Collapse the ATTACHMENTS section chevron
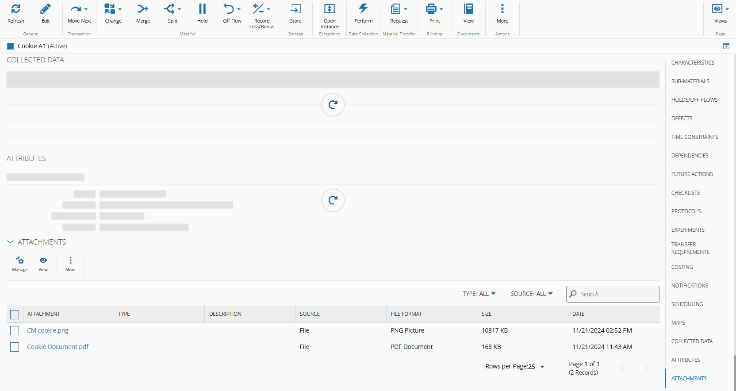This screenshot has height=391, width=736. tap(11, 242)
